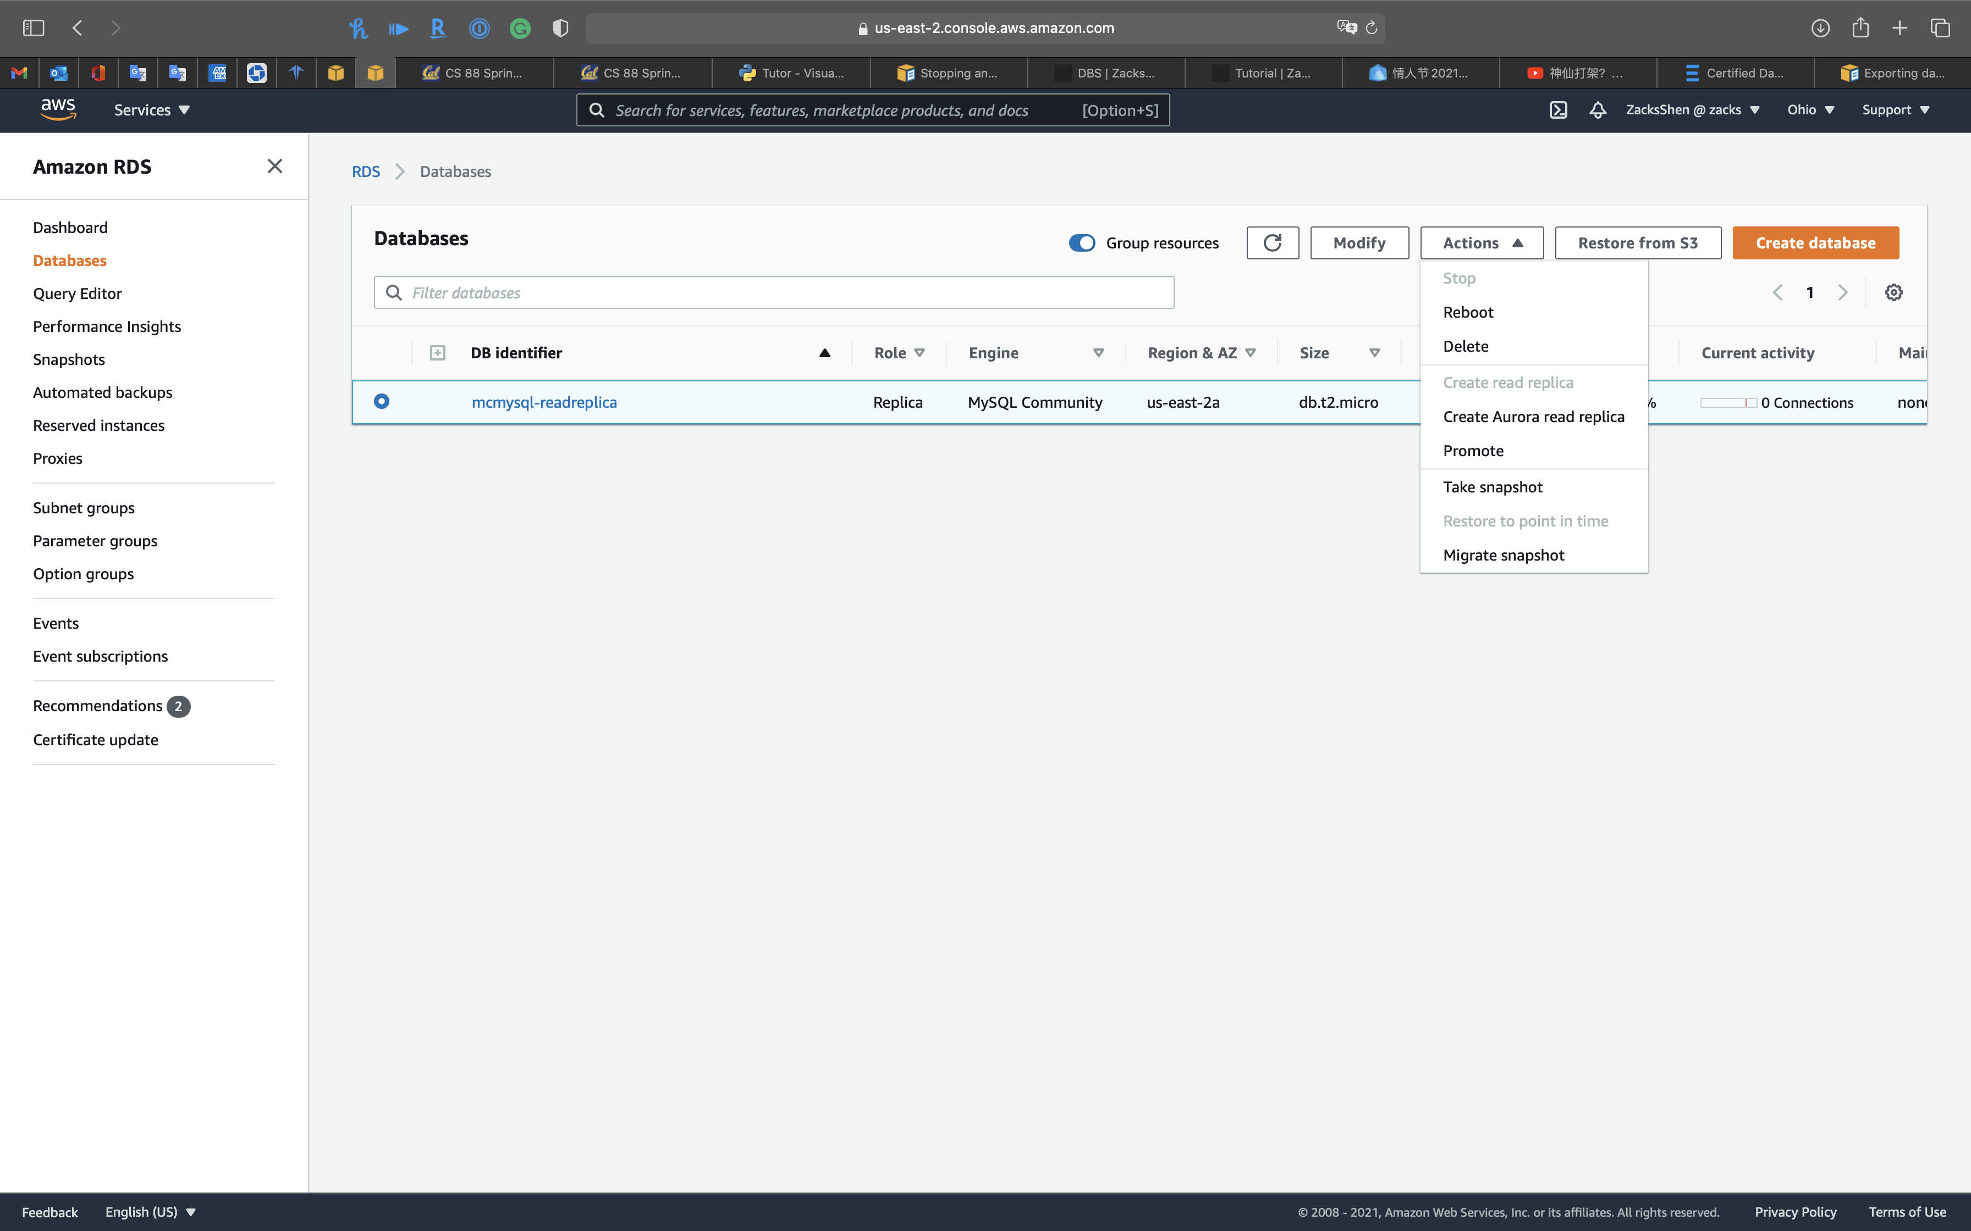Expand the Services dropdown menu
The width and height of the screenshot is (1971, 1231).
click(151, 110)
